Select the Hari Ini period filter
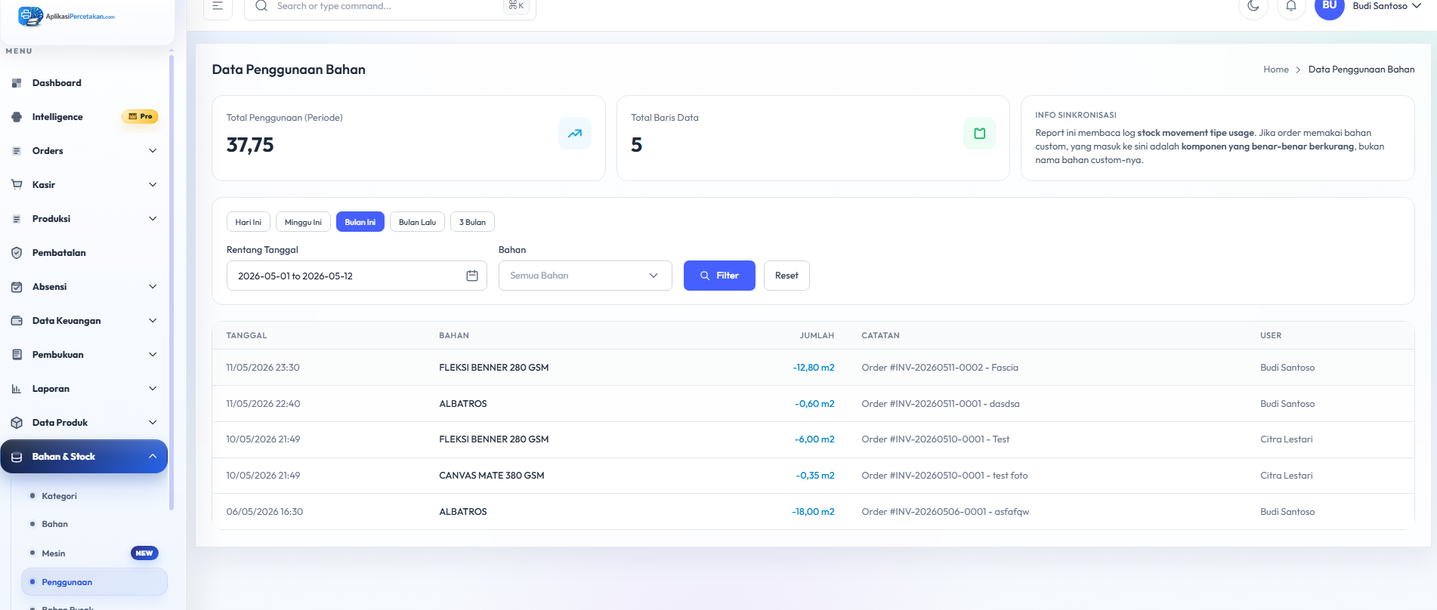This screenshot has width=1437, height=610. click(x=249, y=222)
